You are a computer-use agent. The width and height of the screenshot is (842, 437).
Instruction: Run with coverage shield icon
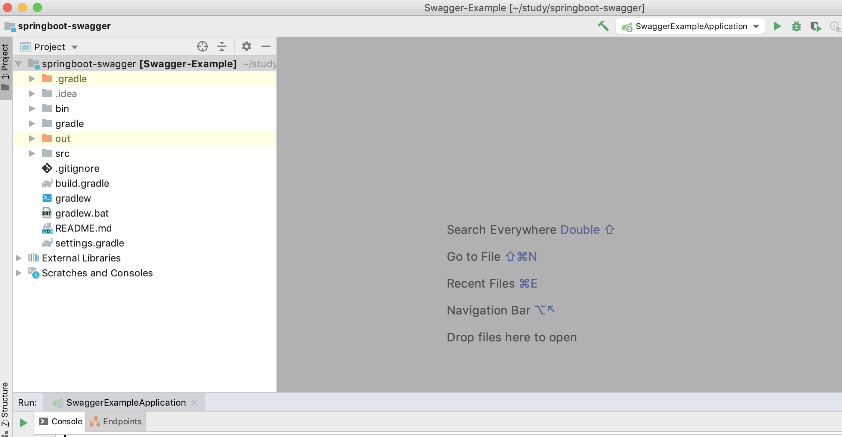point(815,27)
